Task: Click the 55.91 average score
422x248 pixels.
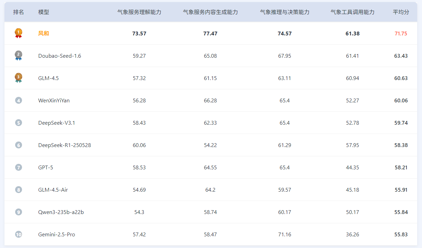Action: point(401,190)
